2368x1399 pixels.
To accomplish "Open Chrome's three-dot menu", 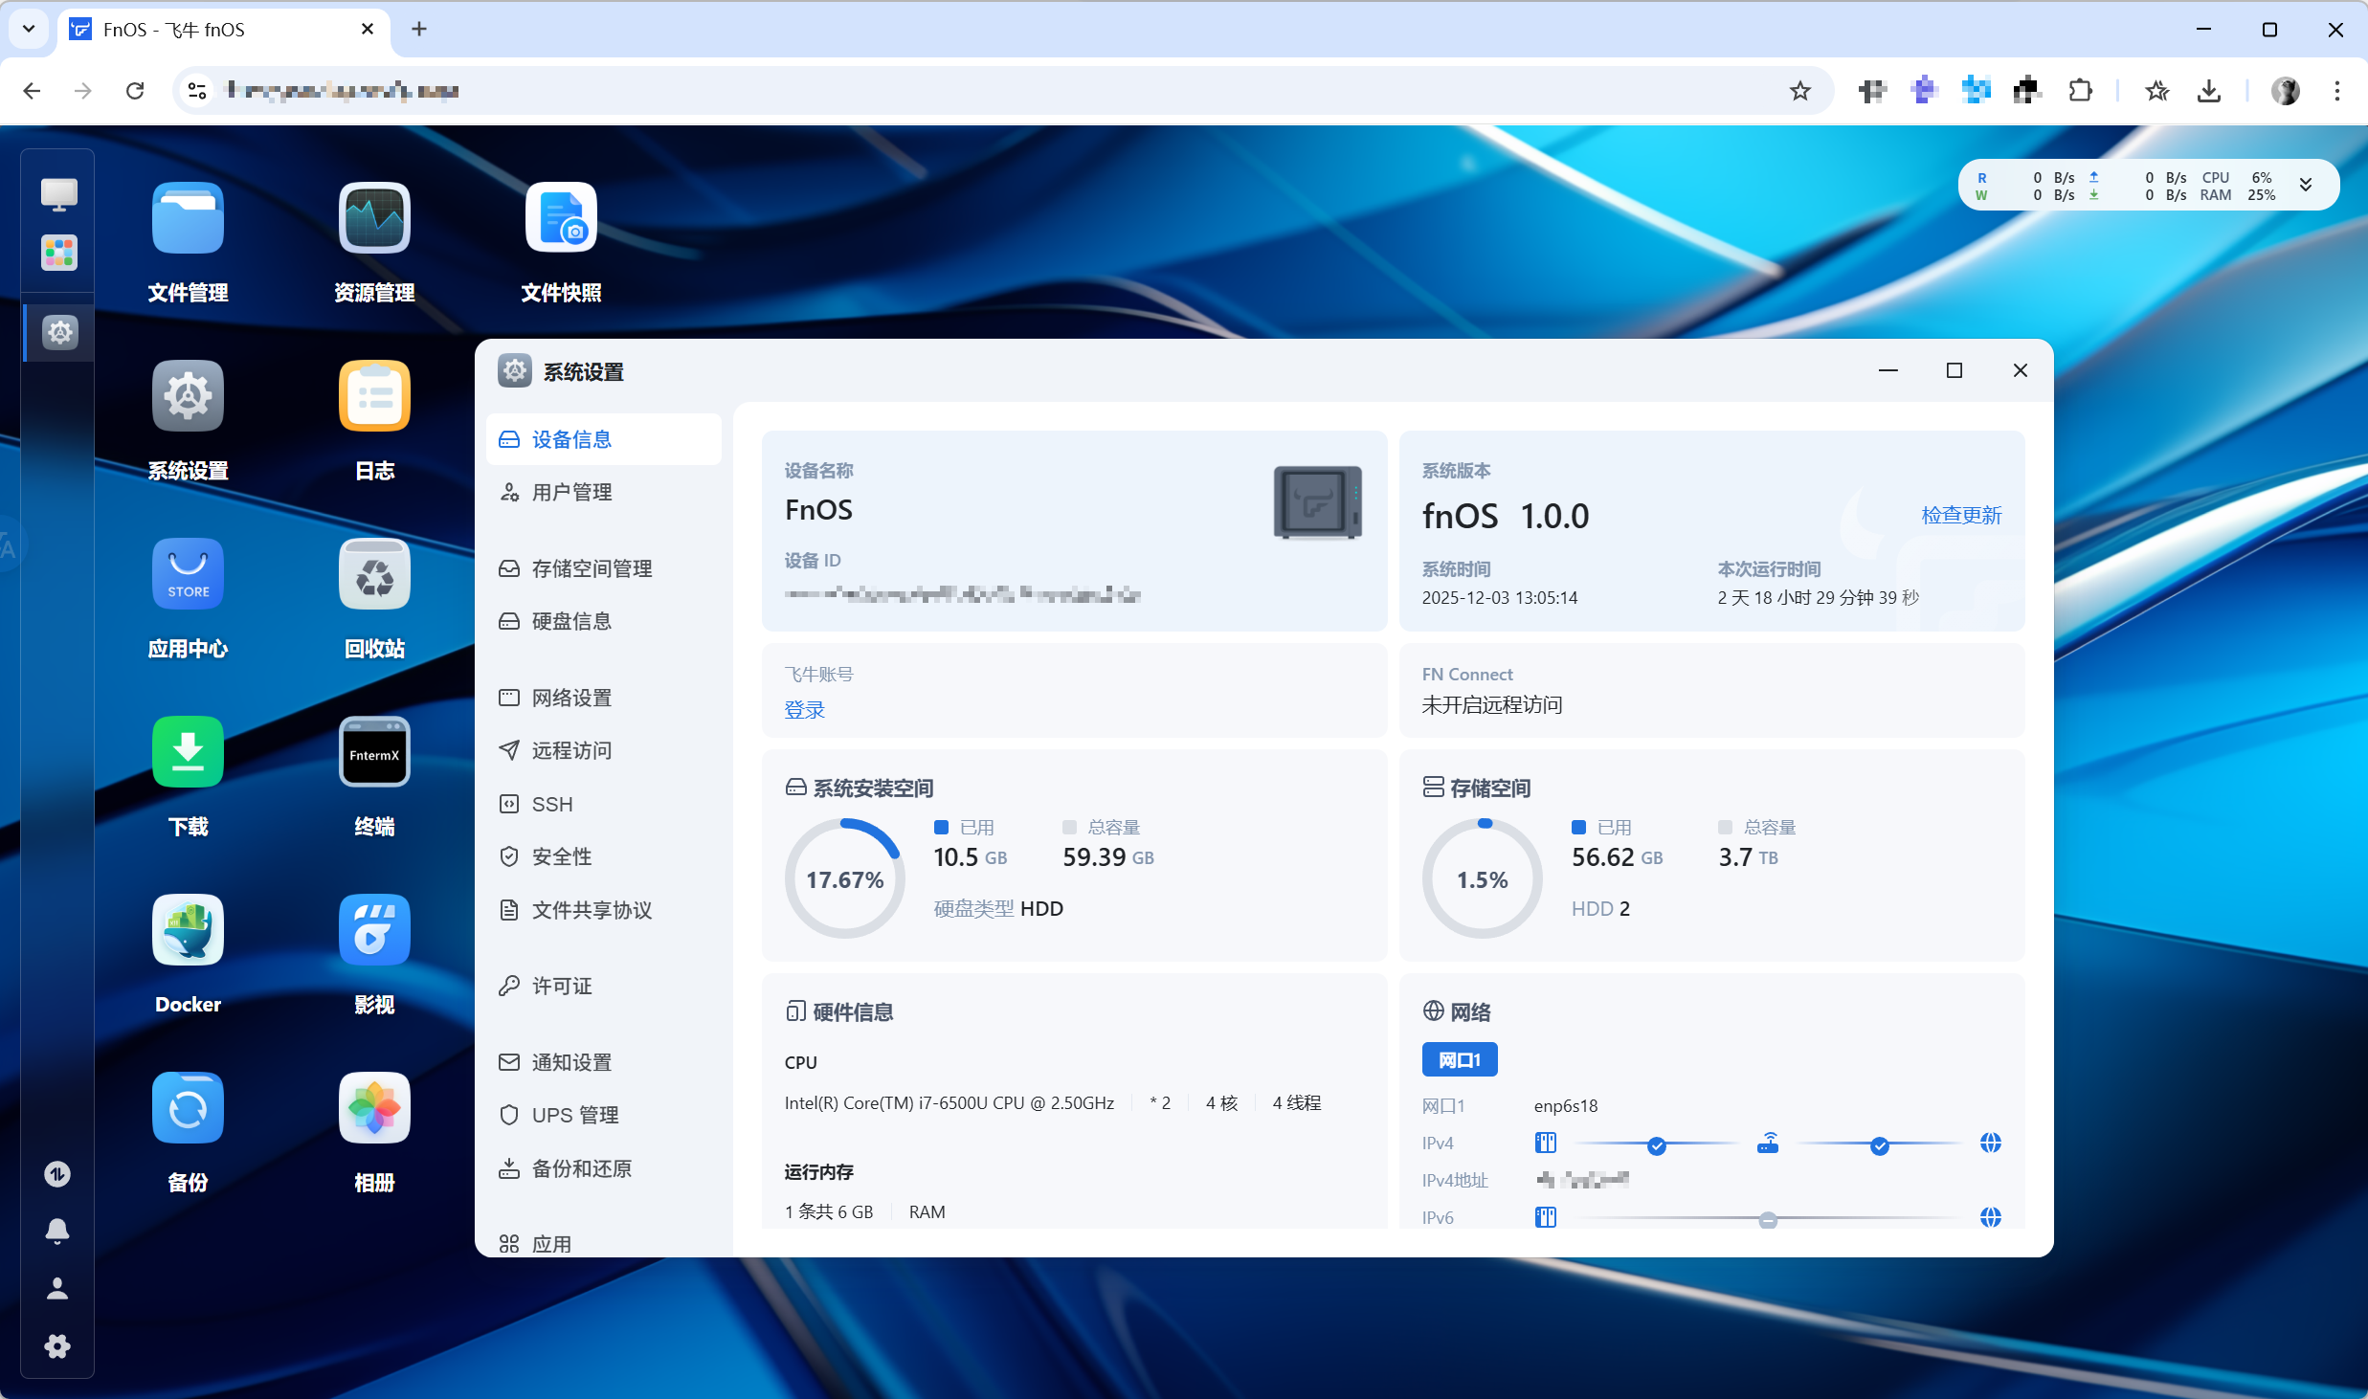I will point(2336,91).
